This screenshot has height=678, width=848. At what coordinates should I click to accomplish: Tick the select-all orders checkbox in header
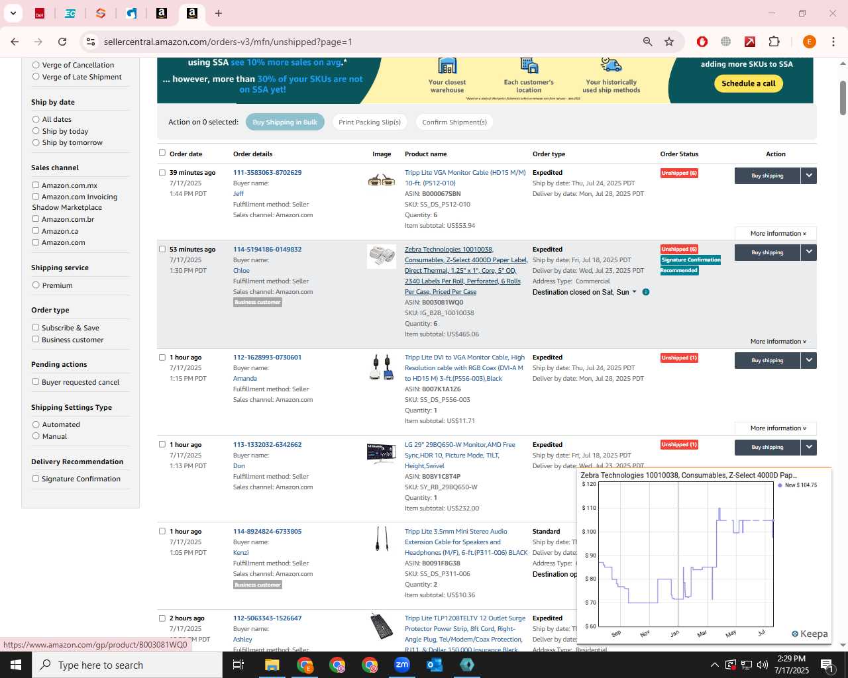click(162, 153)
